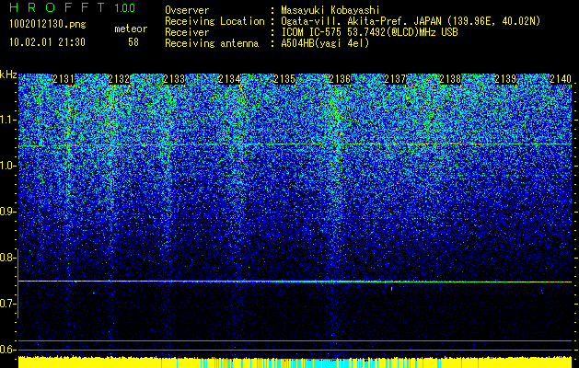Viewport: 579px width, 368px height.
Task: Click the gray vertical range bar beside 0.7
Action: pos(17,283)
